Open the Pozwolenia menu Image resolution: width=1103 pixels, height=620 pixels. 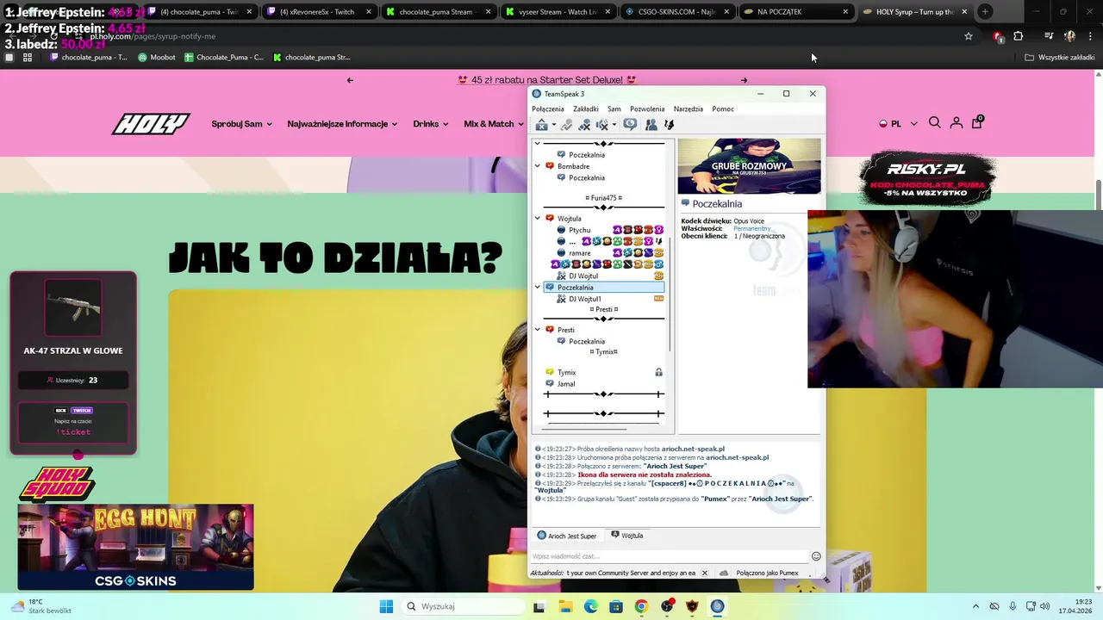pyautogui.click(x=647, y=108)
